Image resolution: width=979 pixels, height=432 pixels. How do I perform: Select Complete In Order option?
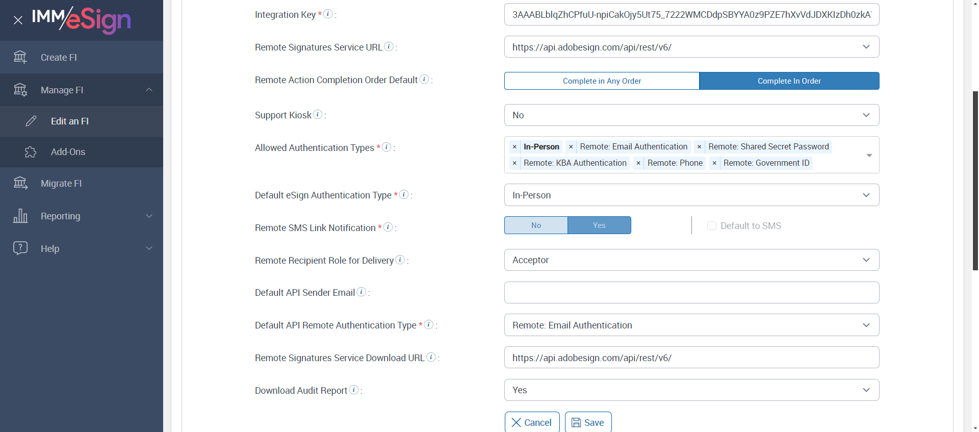pyautogui.click(x=789, y=81)
